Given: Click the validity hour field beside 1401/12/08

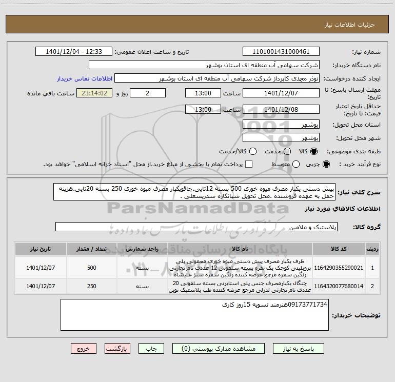Looking at the screenshot, I should pyautogui.click(x=203, y=109).
